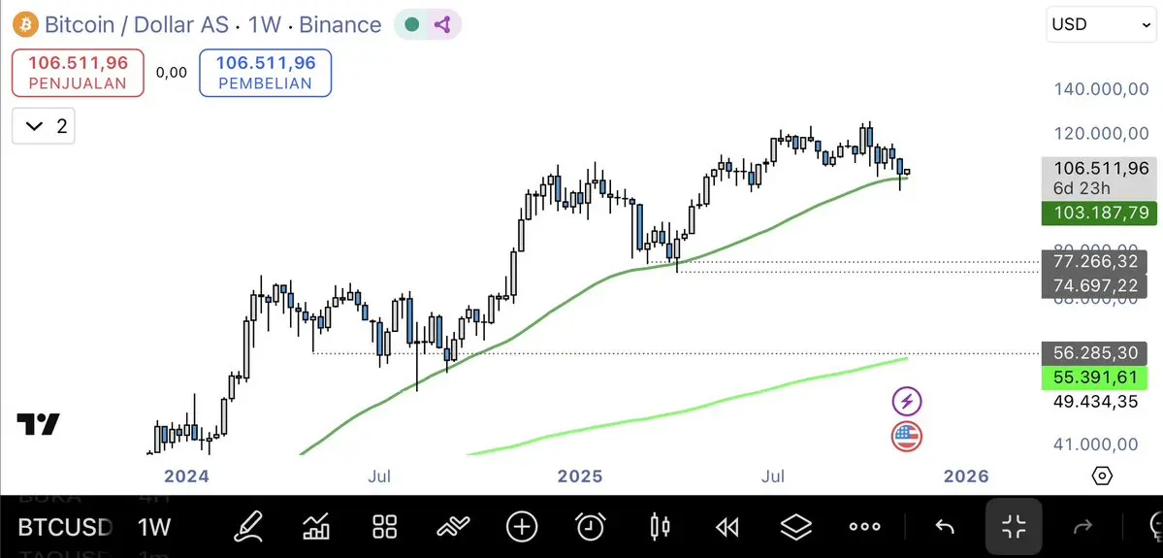
Task: Click the 0,00 spread value
Action: click(172, 73)
